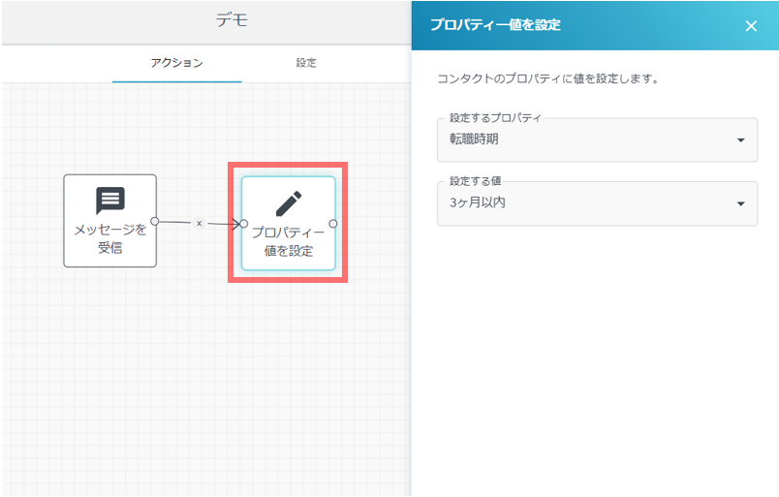Click the デモ workflow title
This screenshot has width=779, height=497.
232,20
